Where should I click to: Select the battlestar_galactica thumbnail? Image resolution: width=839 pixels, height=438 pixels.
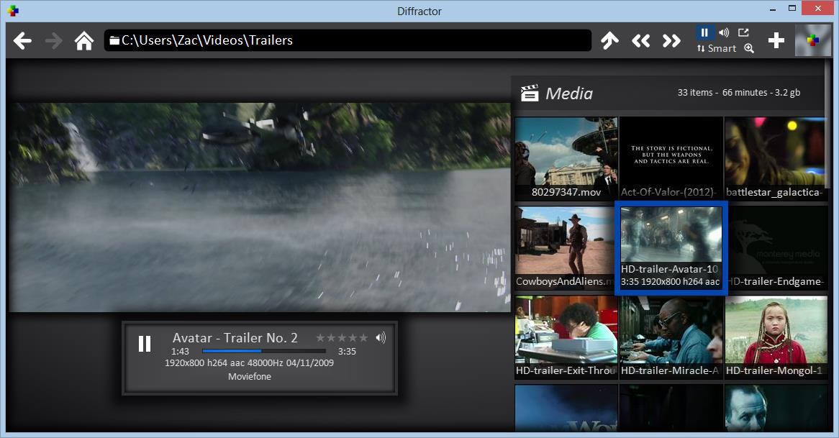coord(776,158)
